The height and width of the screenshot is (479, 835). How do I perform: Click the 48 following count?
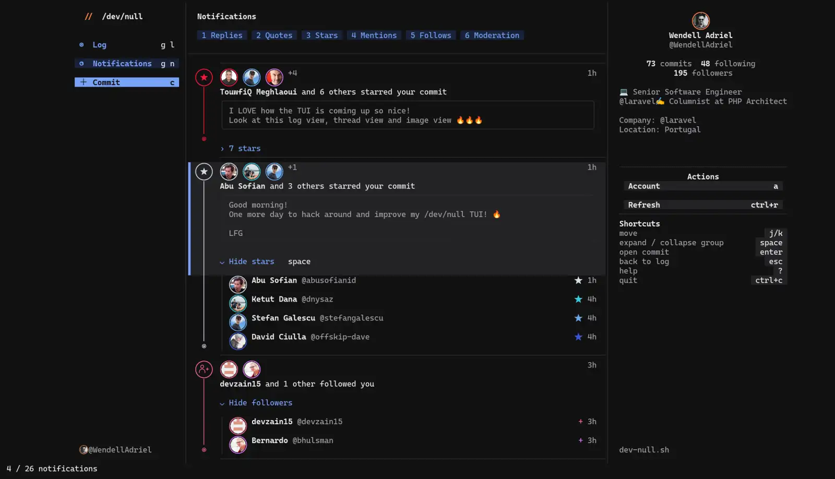[x=728, y=64]
